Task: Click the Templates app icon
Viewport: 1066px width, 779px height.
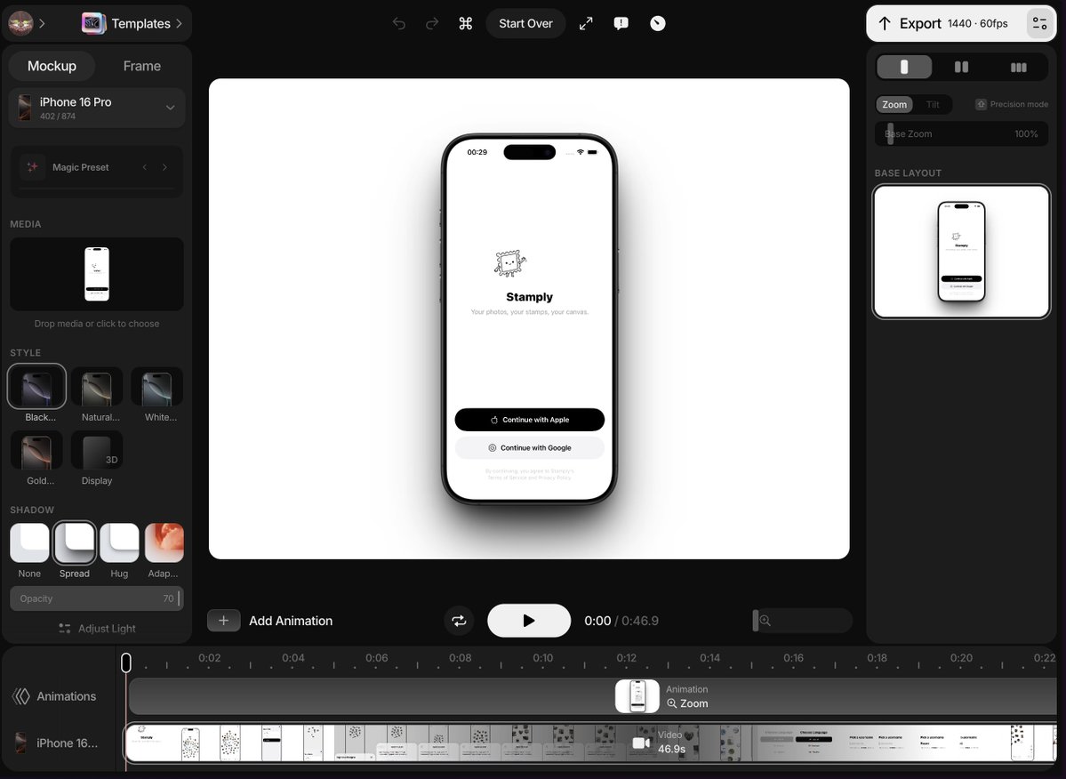Action: (94, 23)
